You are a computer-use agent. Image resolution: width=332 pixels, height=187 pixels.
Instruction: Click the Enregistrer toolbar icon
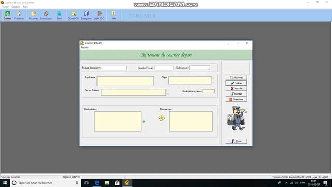point(86,16)
